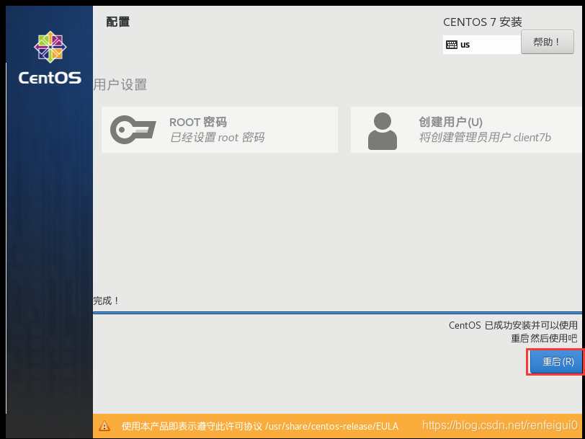Click the 用户设置 section heading

coord(120,85)
